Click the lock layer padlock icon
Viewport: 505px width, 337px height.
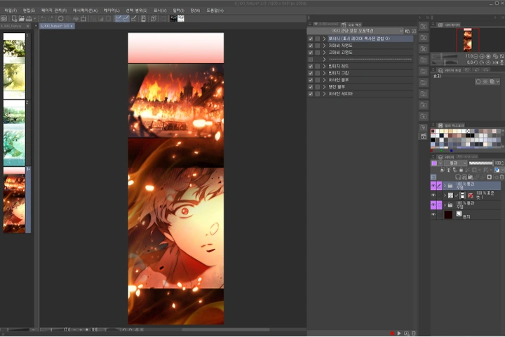point(462,170)
